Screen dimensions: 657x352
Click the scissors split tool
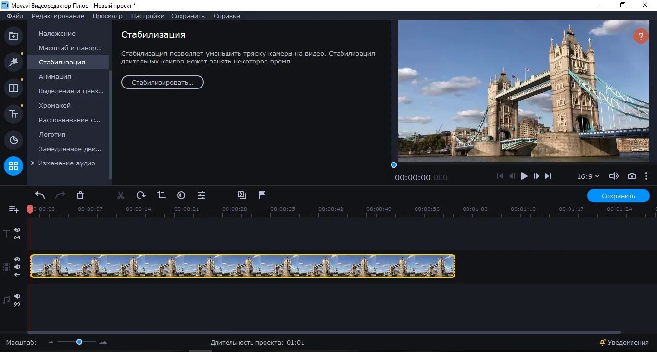121,195
